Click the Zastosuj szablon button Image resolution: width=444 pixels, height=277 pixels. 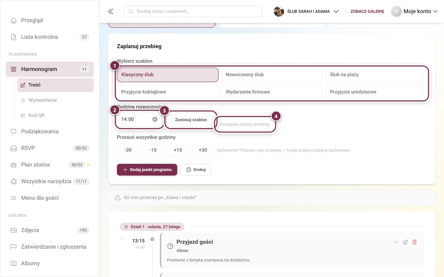191,120
